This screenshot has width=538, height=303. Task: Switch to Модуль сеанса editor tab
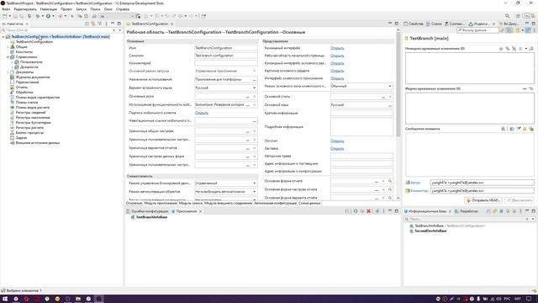coord(191,204)
